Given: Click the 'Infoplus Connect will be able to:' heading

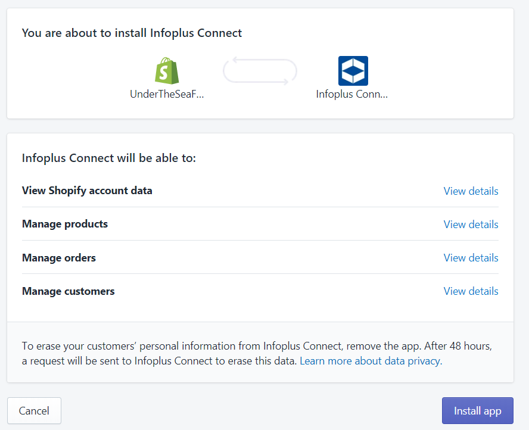Looking at the screenshot, I should pos(108,158).
